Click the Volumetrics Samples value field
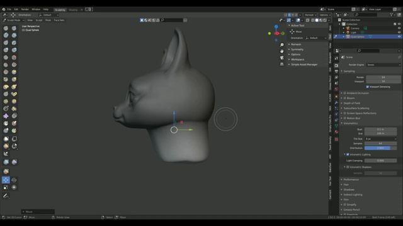 [380, 144]
